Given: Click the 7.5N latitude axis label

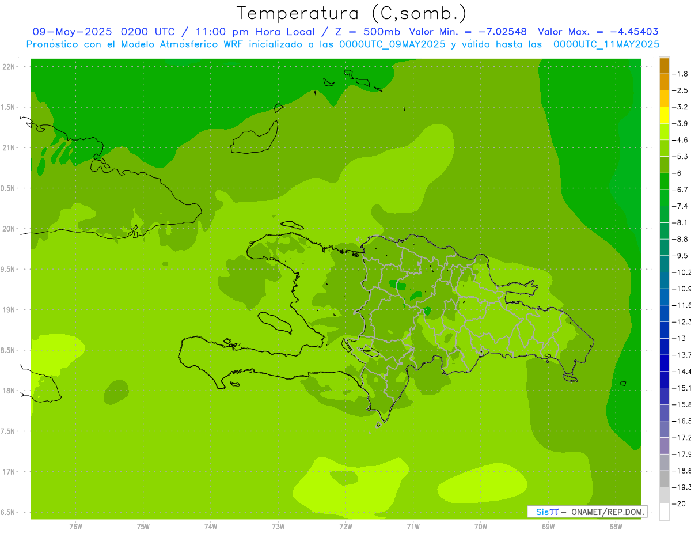Looking at the screenshot, I should [x=7, y=431].
